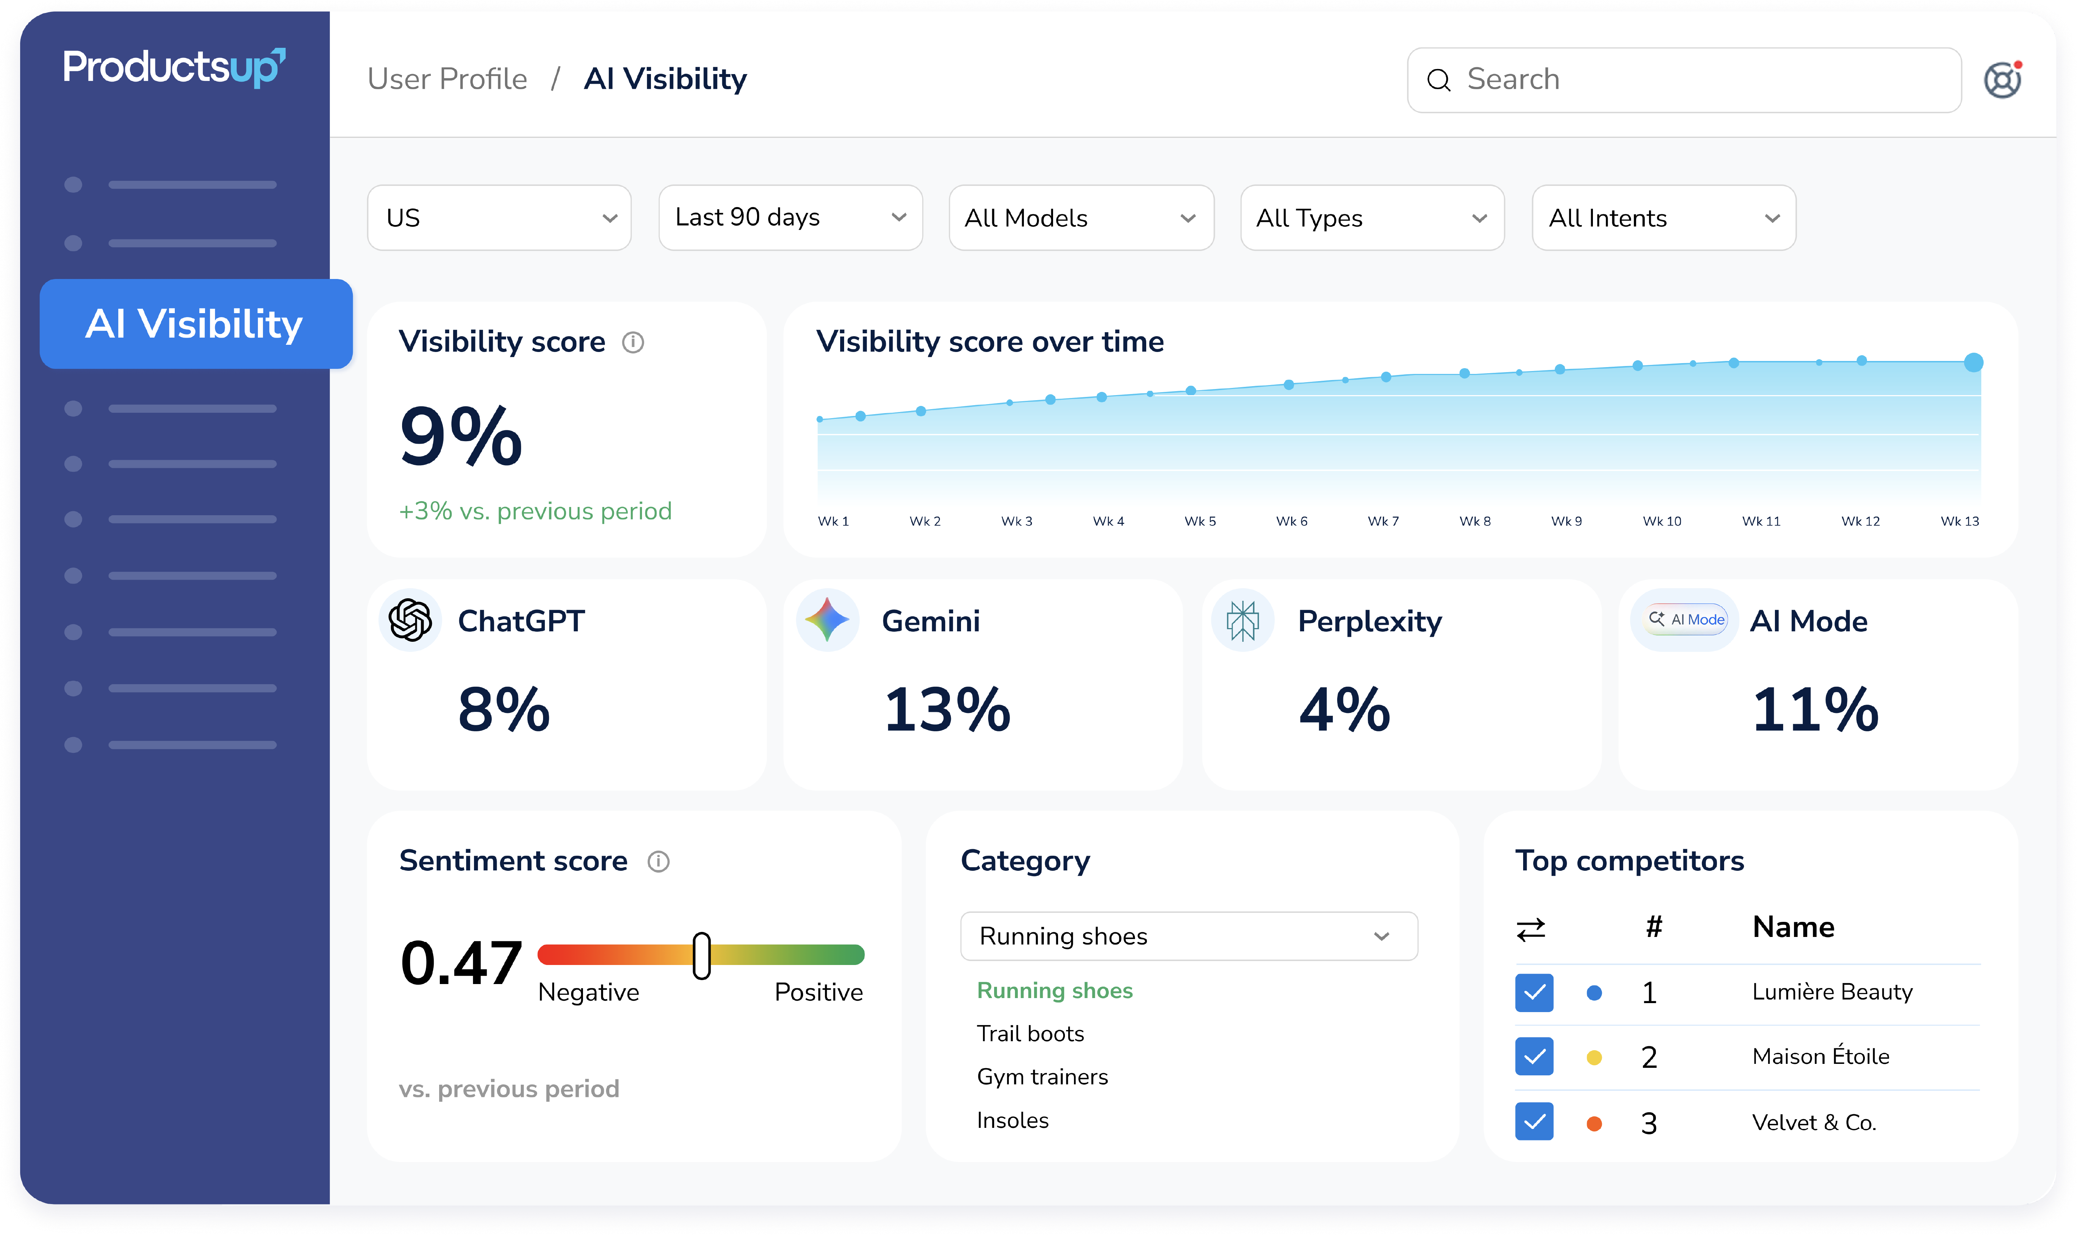Uncheck the Lumière Beauty competitor checkbox

pos(1534,992)
